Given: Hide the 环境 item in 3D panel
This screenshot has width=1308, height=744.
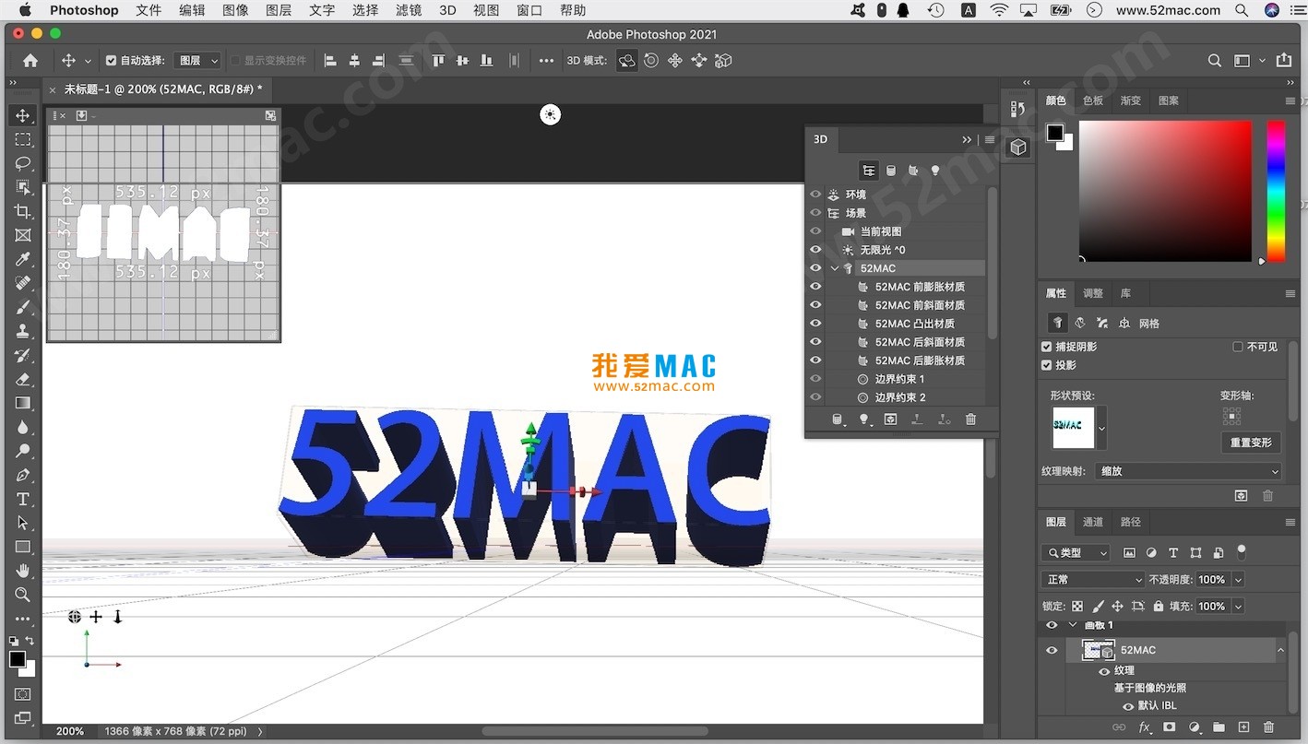Looking at the screenshot, I should (x=815, y=195).
